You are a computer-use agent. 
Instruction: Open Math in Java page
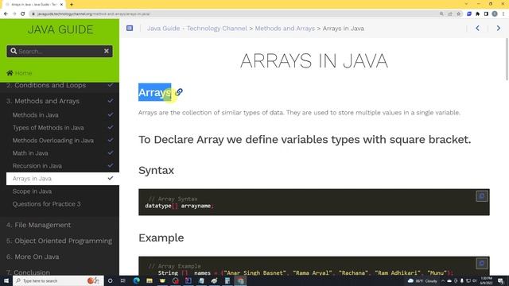tap(30, 153)
